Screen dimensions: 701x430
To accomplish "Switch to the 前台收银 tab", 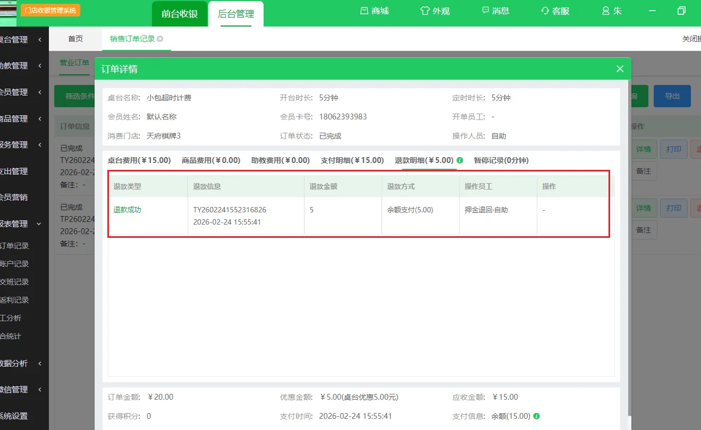I will tap(180, 14).
